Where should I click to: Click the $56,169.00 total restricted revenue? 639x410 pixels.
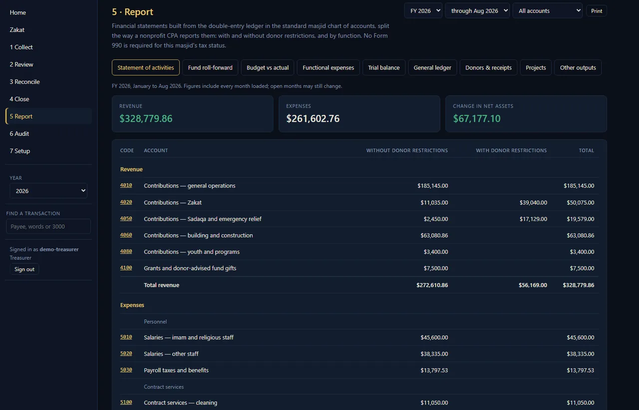533,285
